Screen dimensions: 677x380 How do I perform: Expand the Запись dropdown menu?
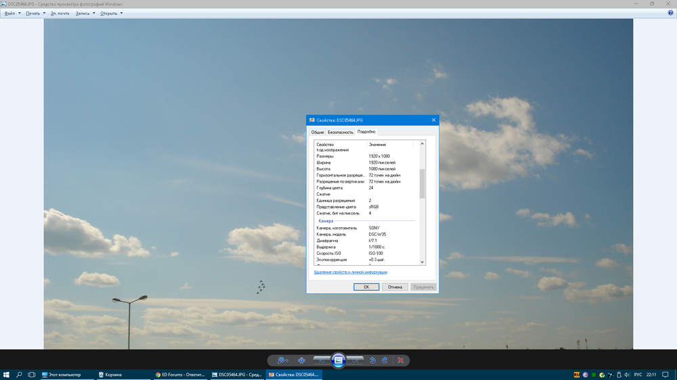coord(85,14)
